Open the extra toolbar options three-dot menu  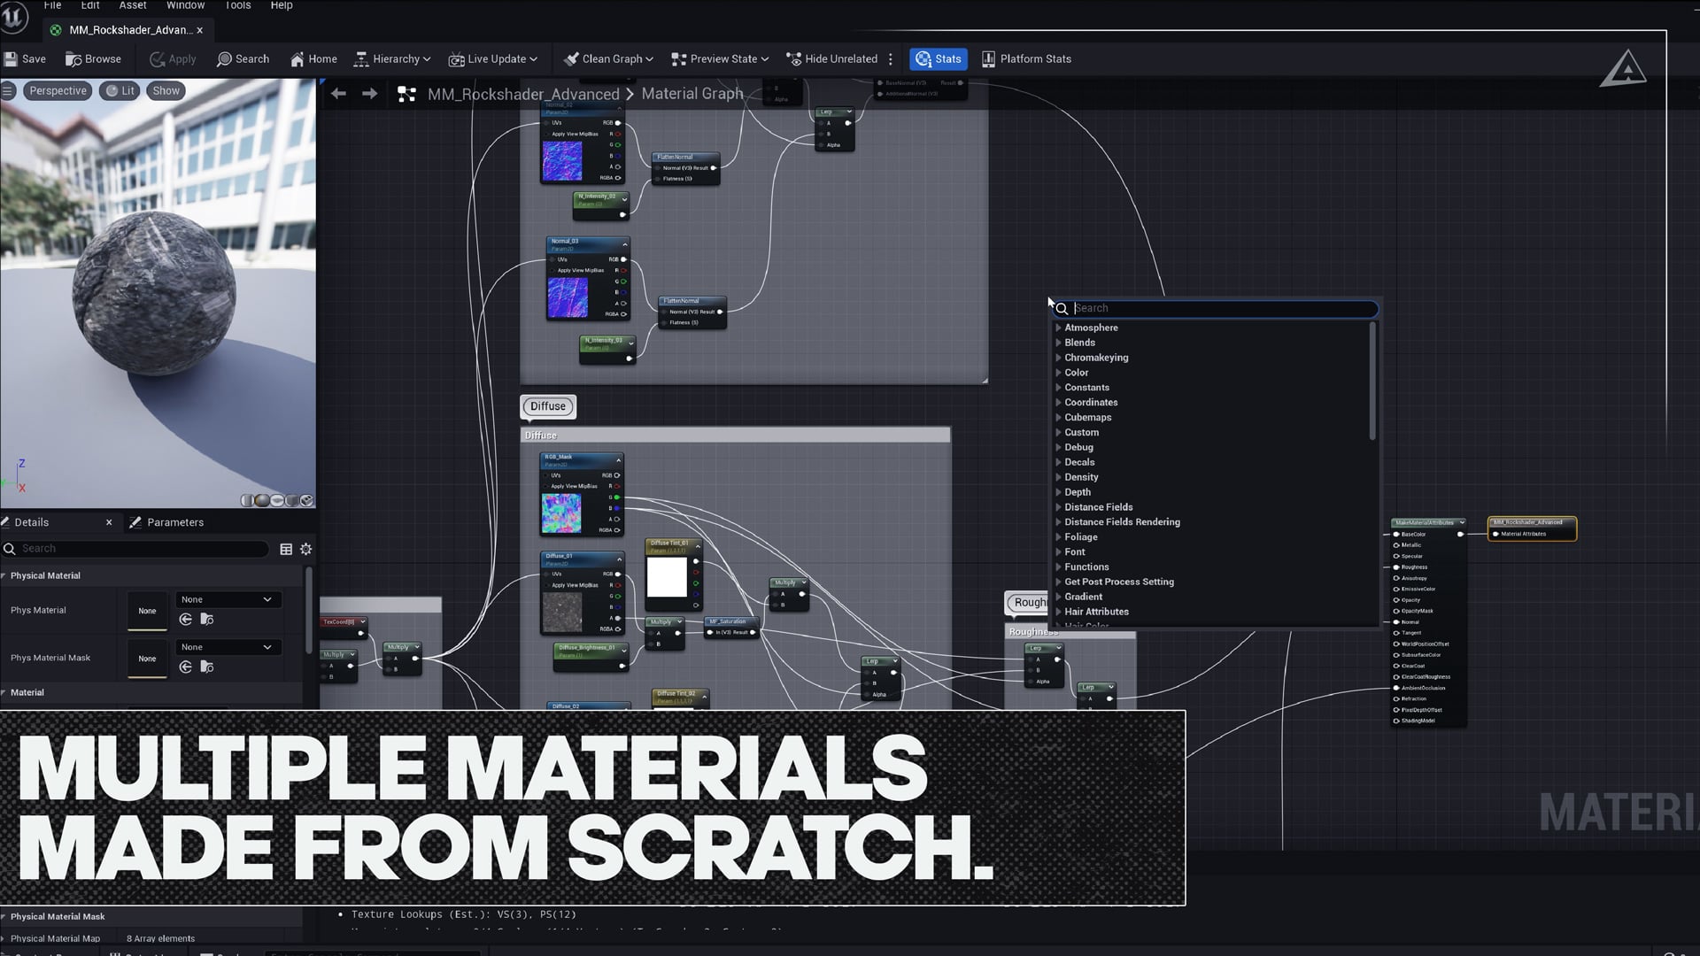(891, 59)
